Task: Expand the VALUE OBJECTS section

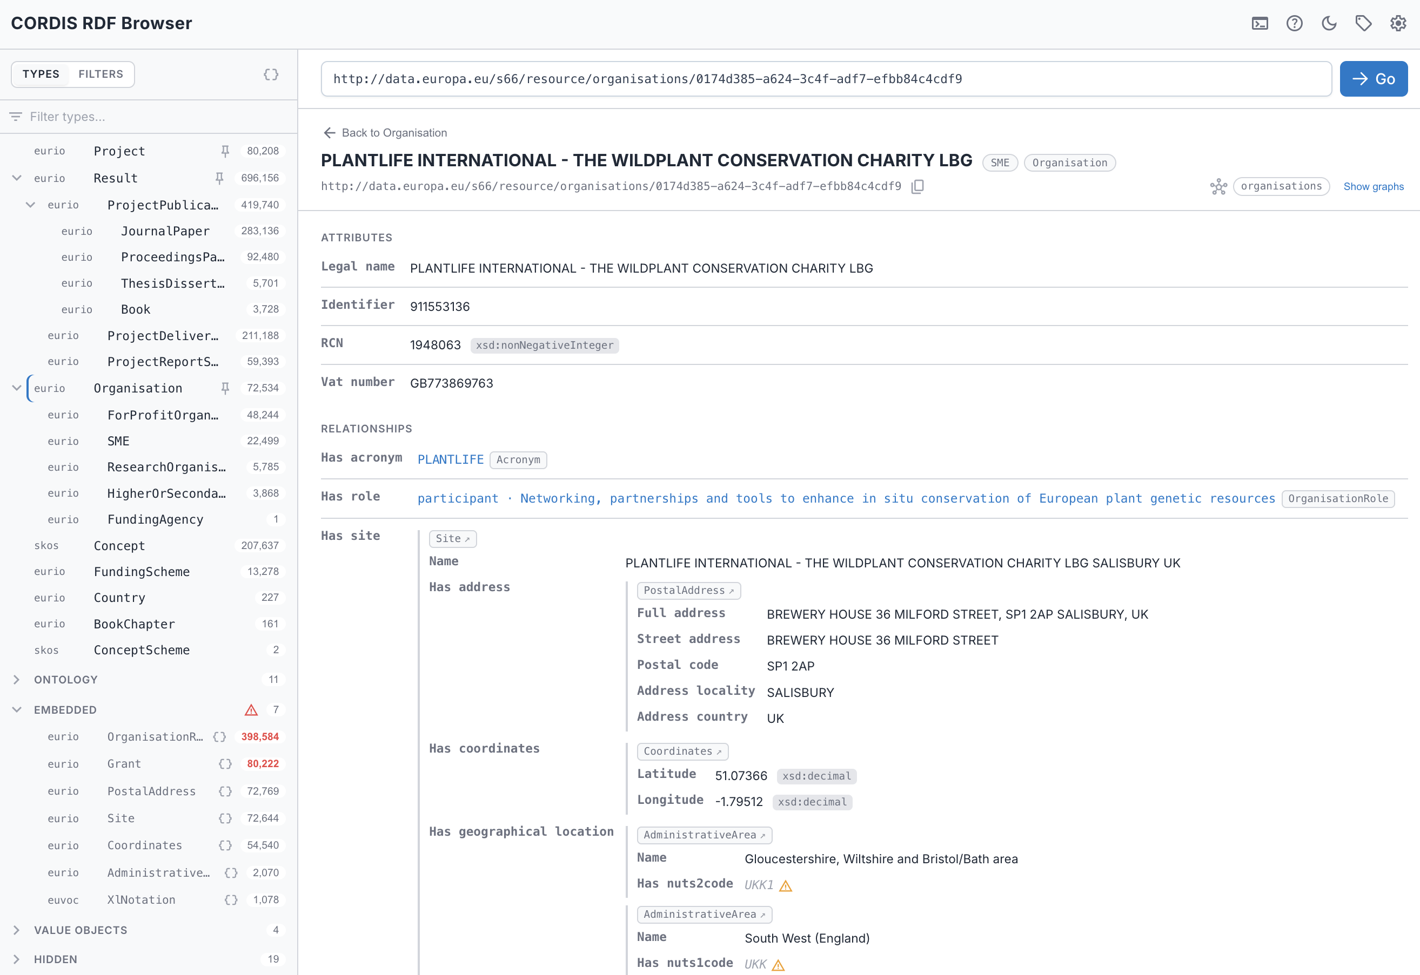Action: pyautogui.click(x=17, y=930)
